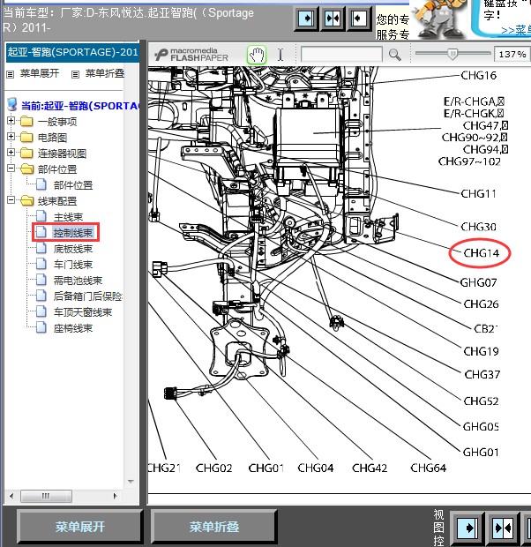
Task: Click the large 菜单折叠 button at bottom
Action: coord(213,527)
